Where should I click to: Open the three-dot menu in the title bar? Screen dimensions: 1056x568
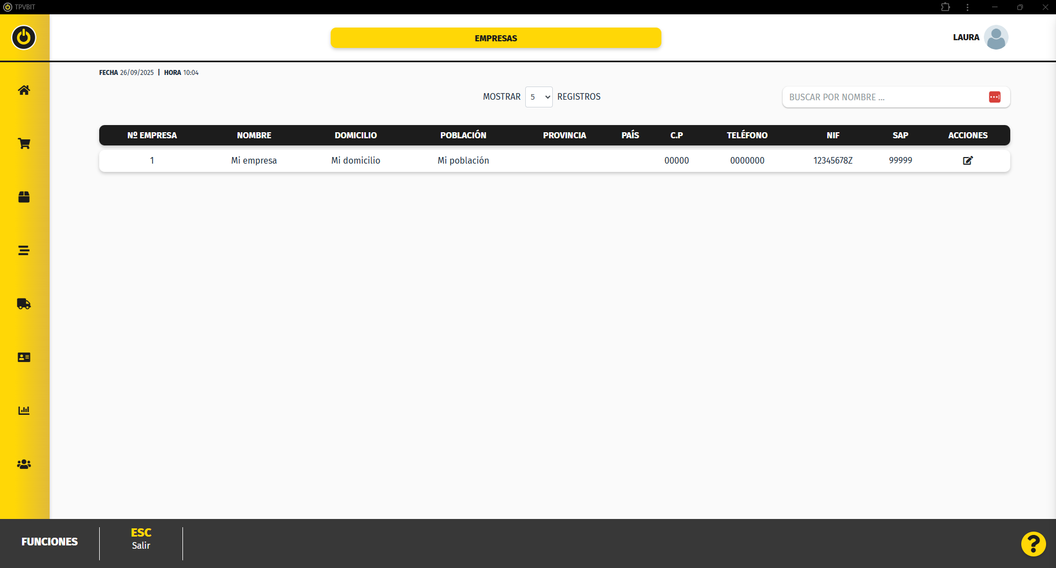tap(967, 7)
